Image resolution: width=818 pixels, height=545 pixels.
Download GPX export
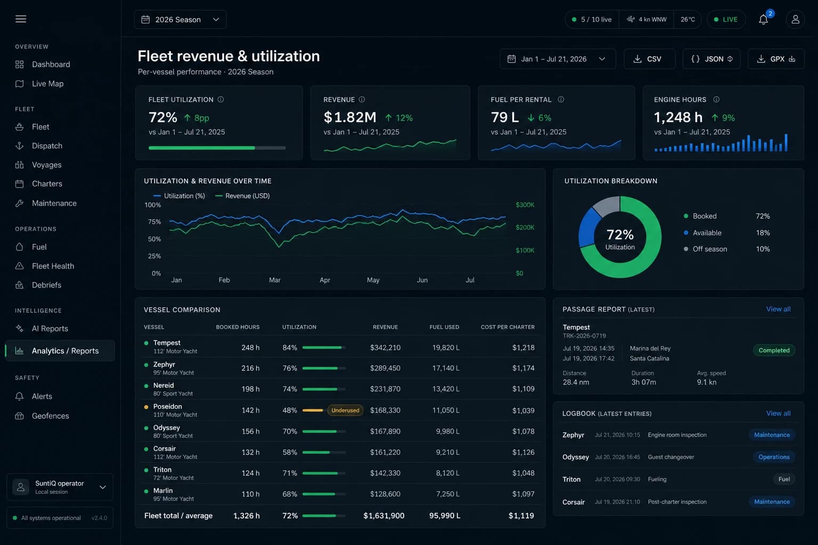coord(776,59)
